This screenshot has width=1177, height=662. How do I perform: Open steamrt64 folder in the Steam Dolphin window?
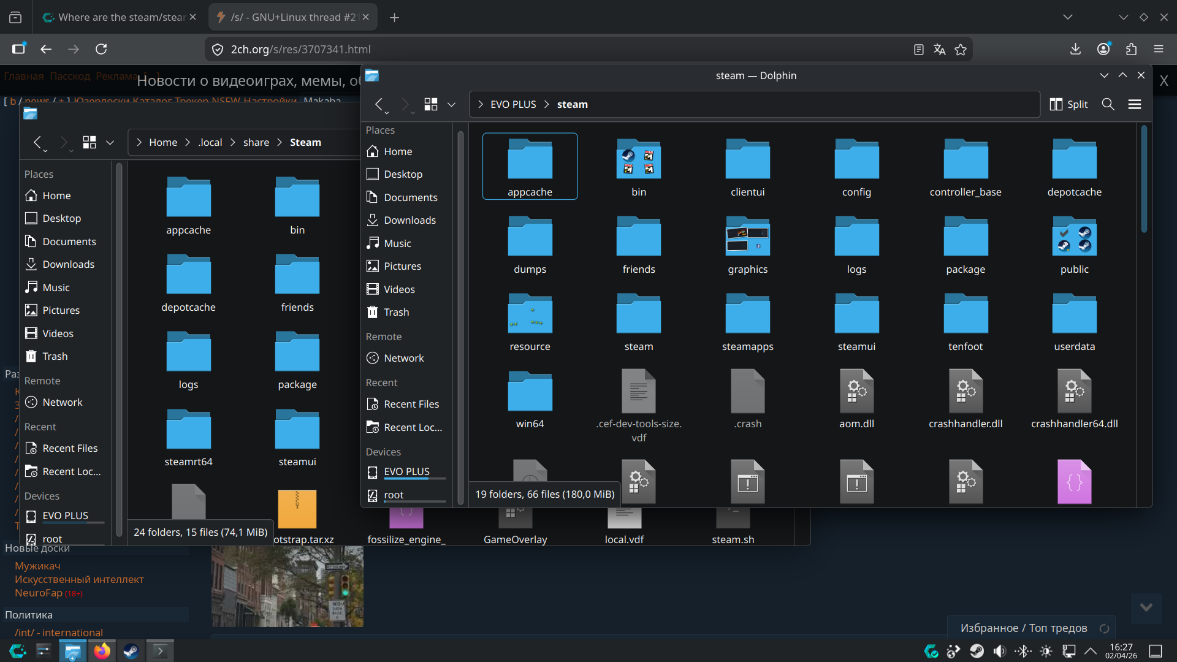pyautogui.click(x=188, y=436)
